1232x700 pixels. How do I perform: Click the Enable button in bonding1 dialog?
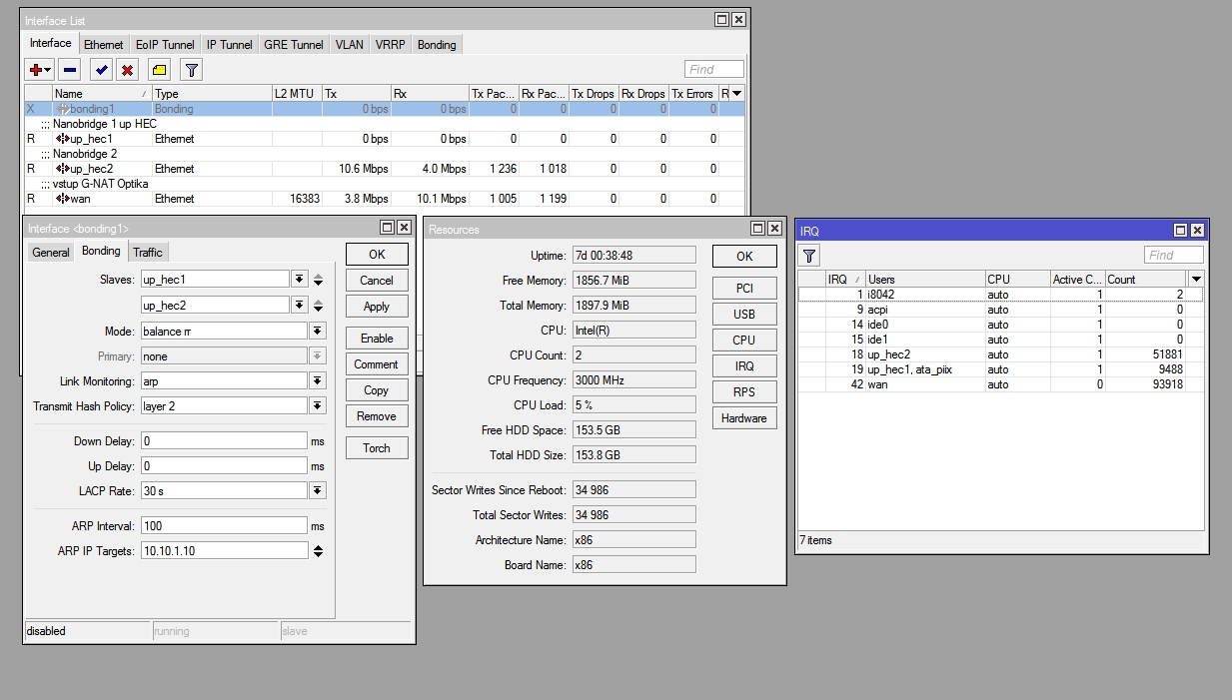click(377, 339)
